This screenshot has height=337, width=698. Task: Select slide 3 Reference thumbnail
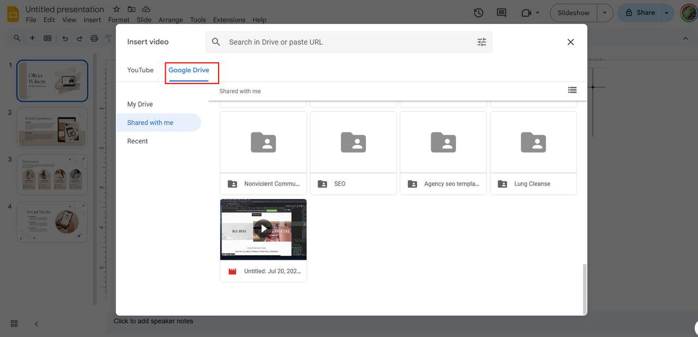tap(52, 175)
